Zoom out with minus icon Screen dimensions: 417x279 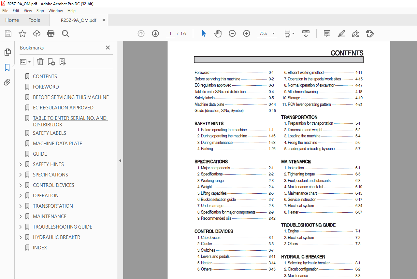click(232, 34)
